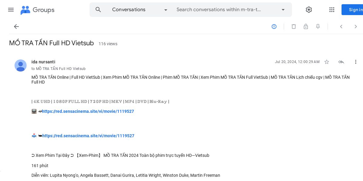The image size is (363, 181).
Task: Go back with the left arrow
Action: [16, 27]
